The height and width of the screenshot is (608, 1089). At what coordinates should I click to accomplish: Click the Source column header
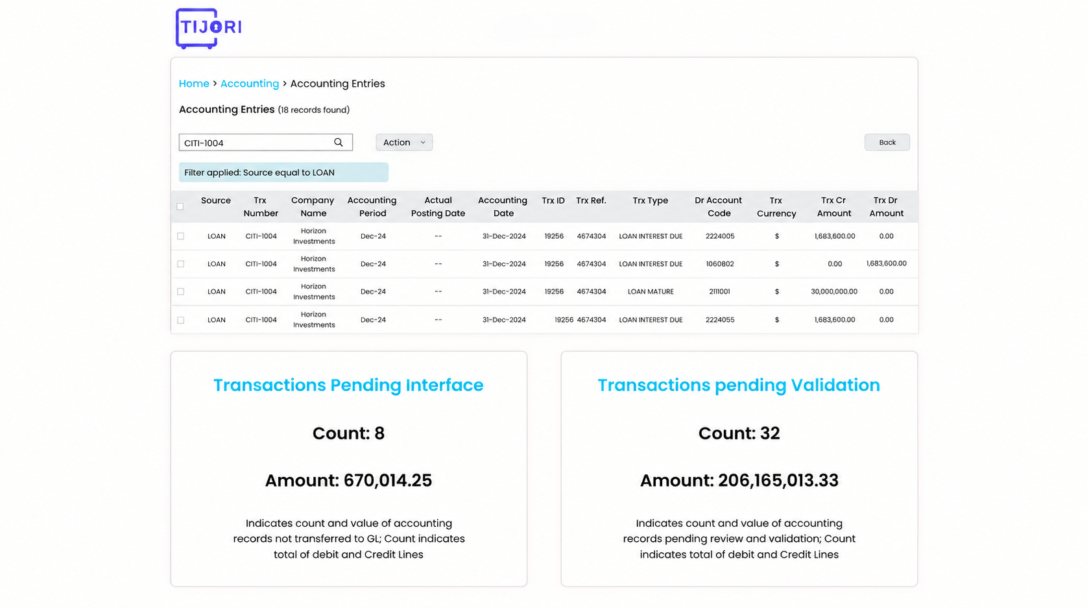216,201
